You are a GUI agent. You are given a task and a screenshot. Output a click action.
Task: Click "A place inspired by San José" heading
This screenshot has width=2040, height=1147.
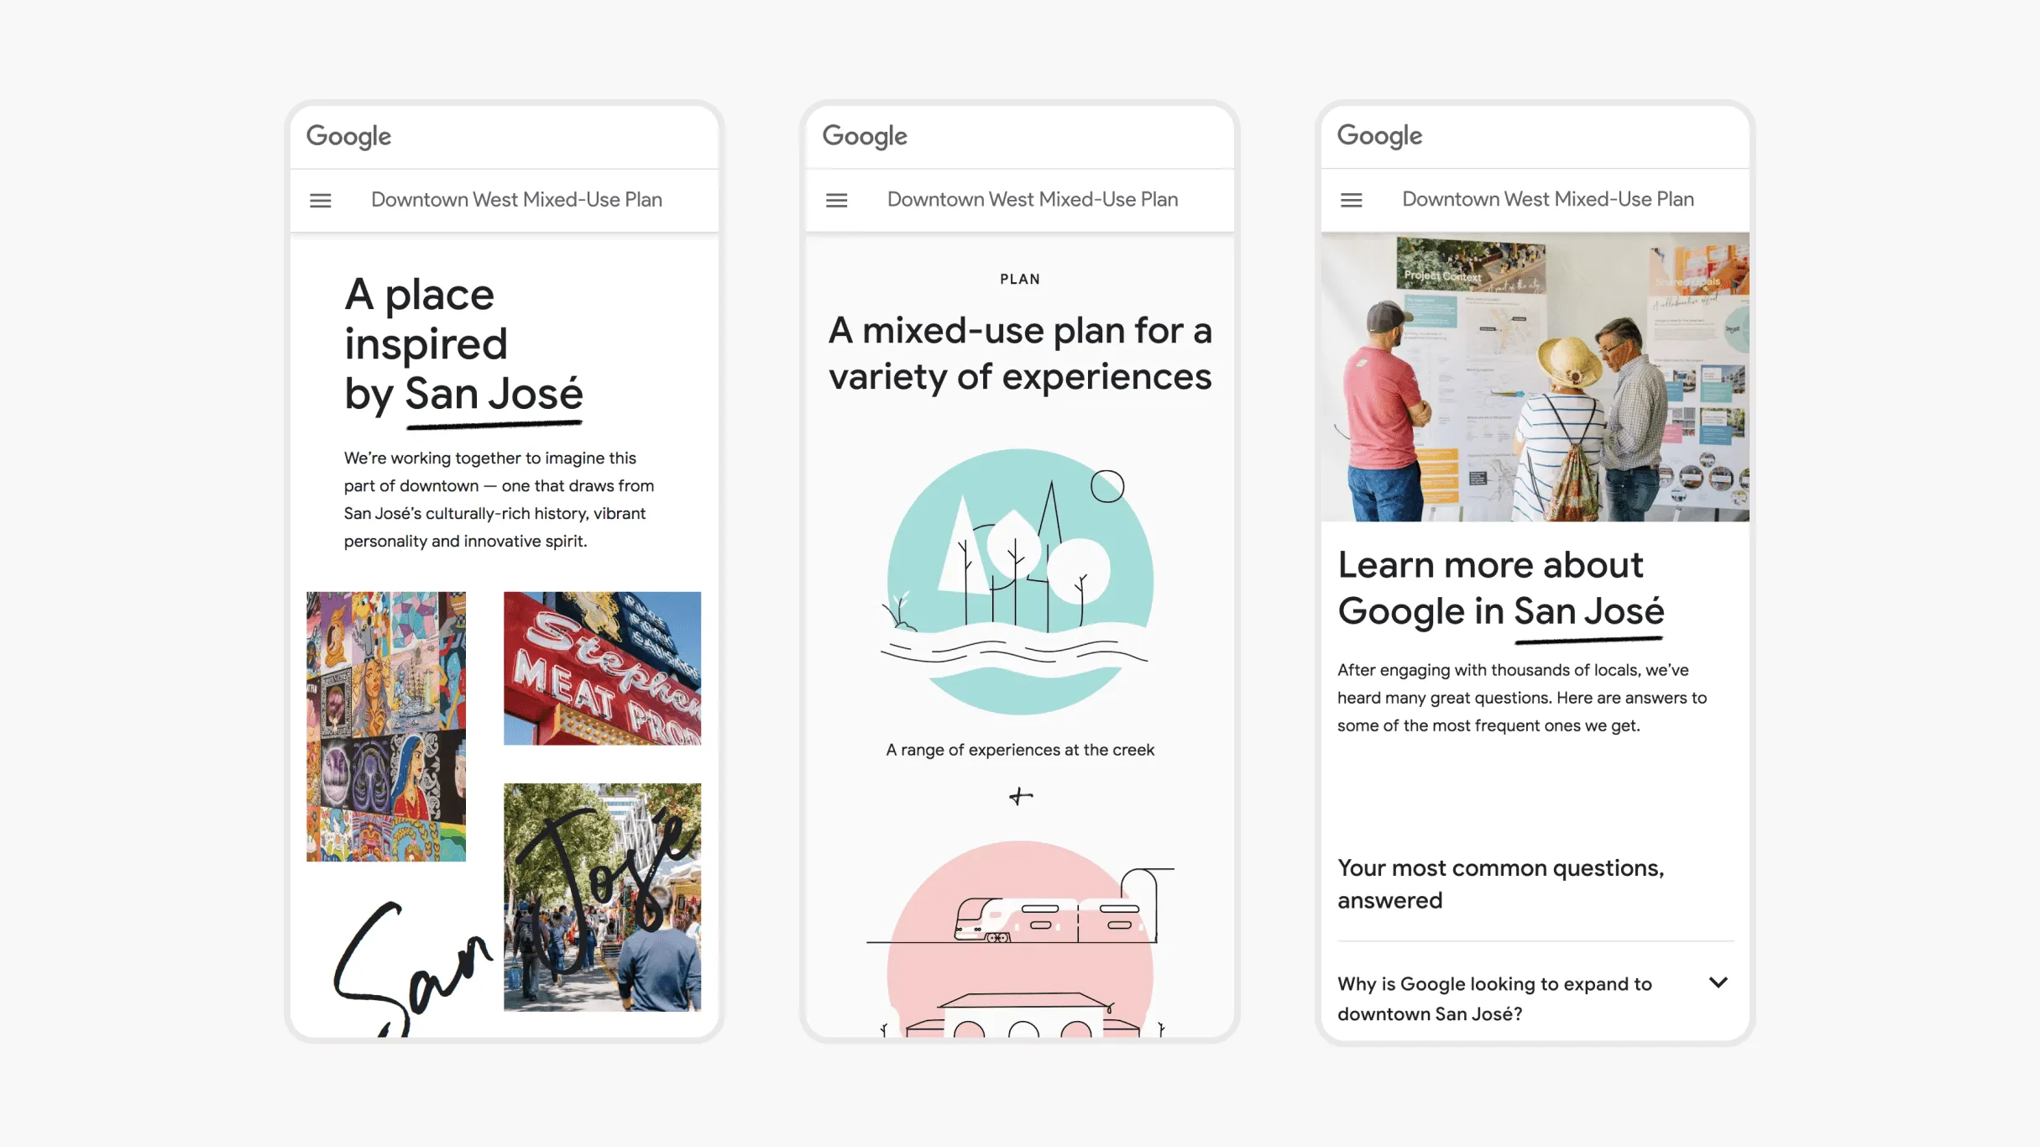(463, 343)
